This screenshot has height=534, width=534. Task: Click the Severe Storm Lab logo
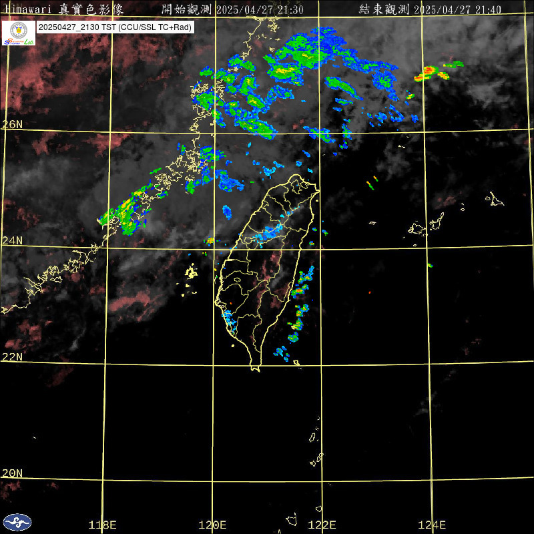tap(19, 33)
